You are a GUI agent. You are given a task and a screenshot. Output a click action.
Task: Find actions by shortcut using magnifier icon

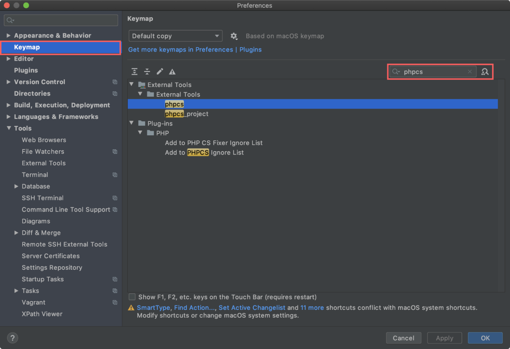485,71
